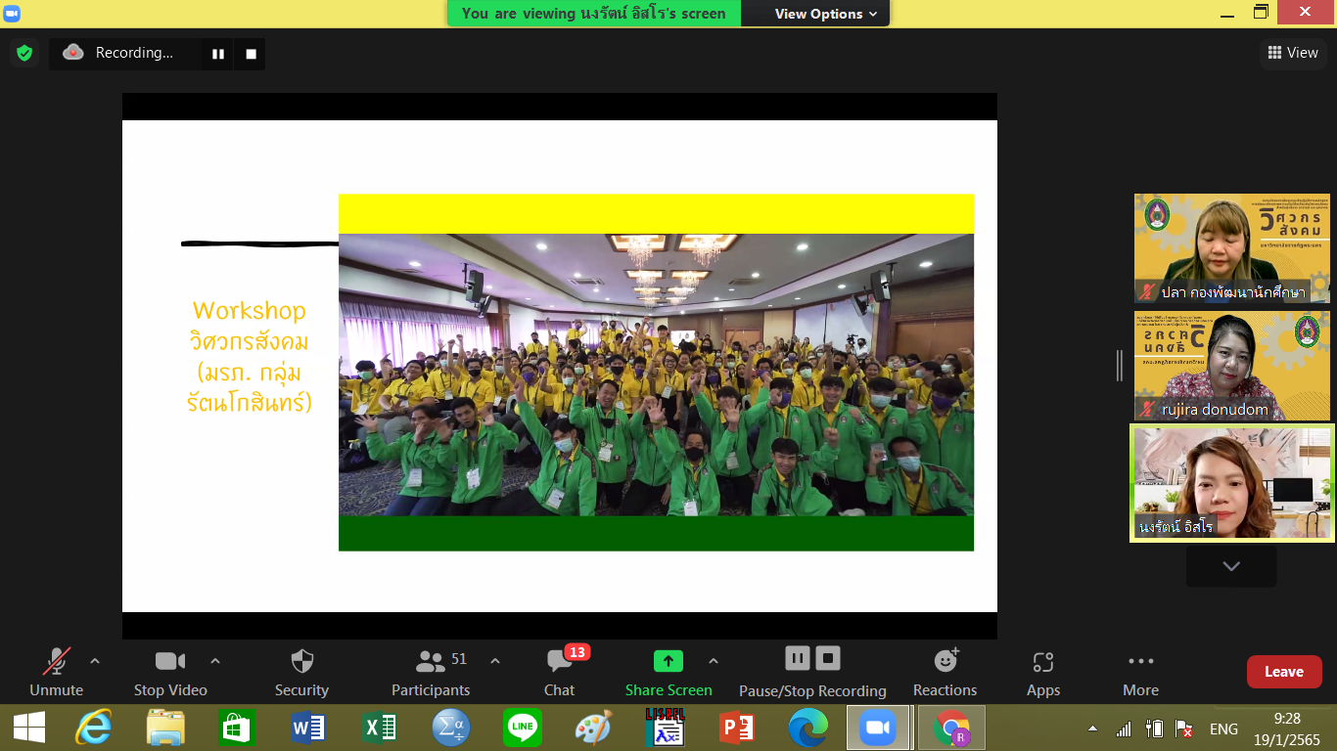1337x751 pixels.
Task: Select video thumbnail of นงรัตน์ อิสโร
Action: pos(1232,482)
